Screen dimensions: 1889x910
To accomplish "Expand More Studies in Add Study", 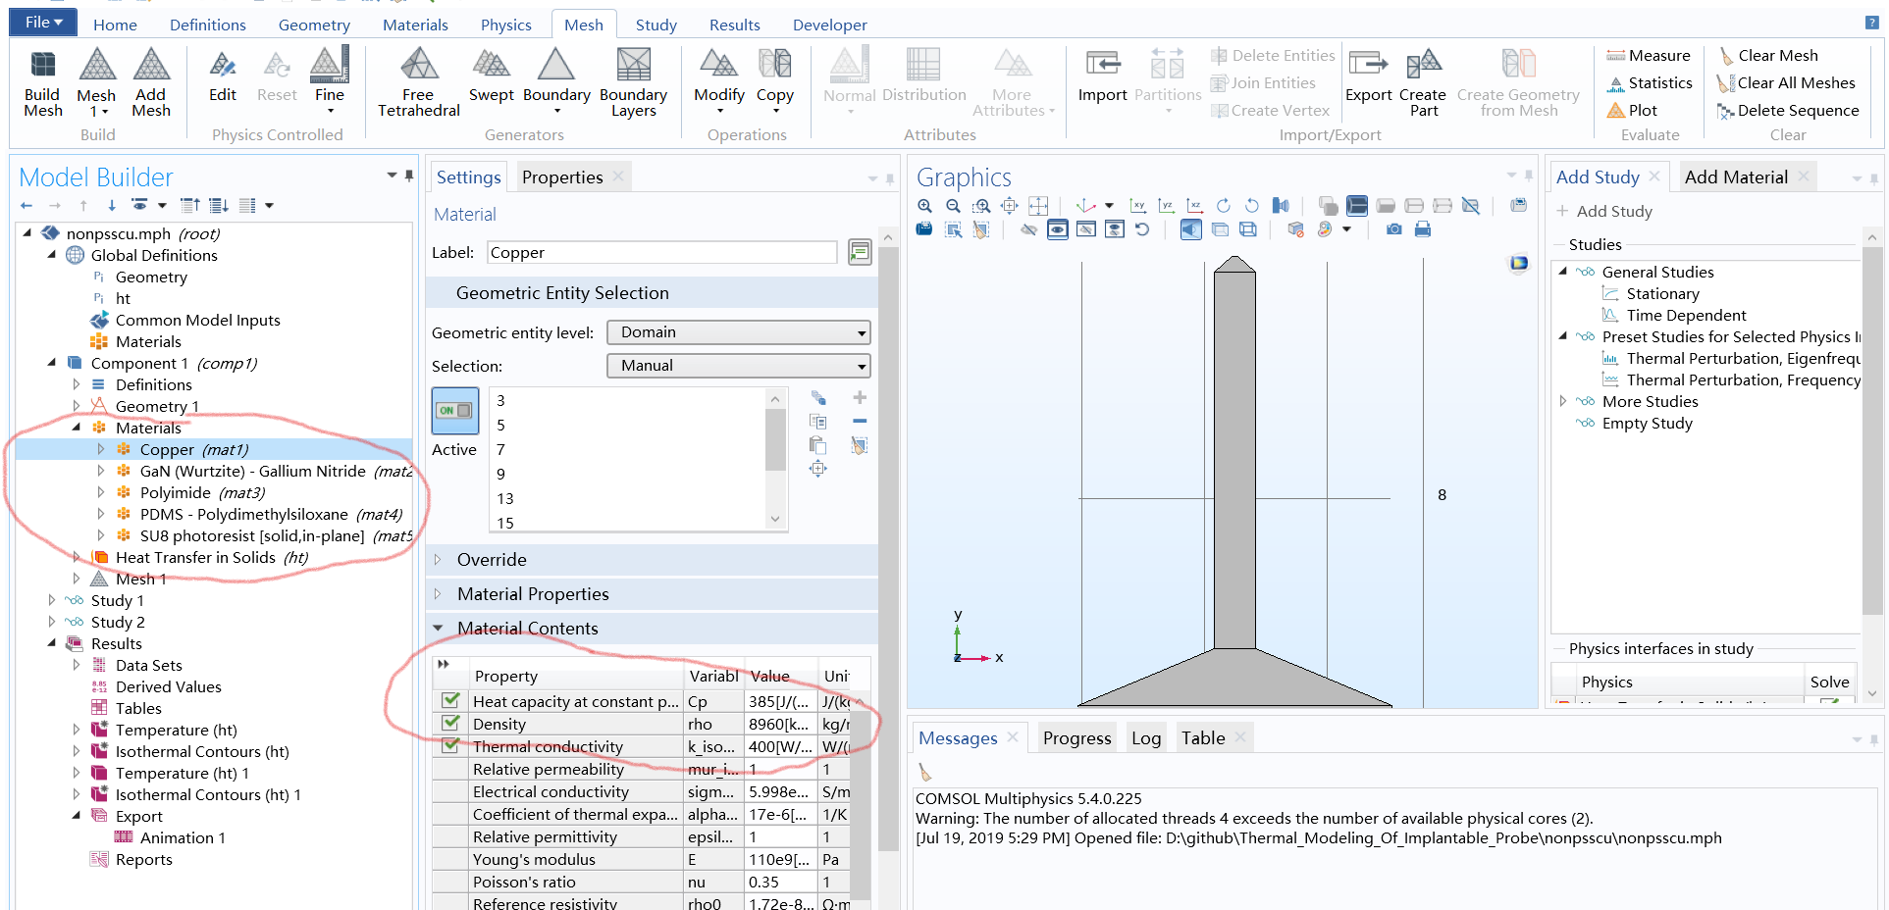I will [x=1563, y=401].
